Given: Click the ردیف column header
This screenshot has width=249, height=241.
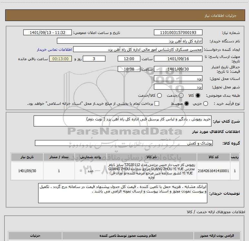Looking at the screenshot, I should [234, 157].
